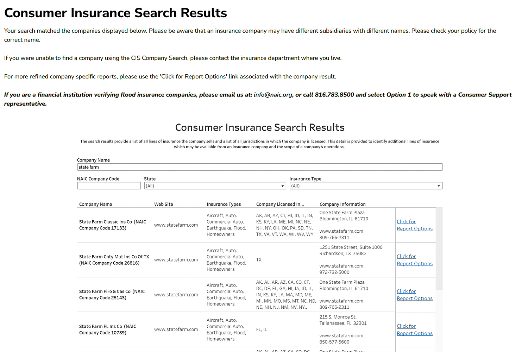Image resolution: width=528 pixels, height=352 pixels.
Task: Click the FL, IL licensed states cell
Action: (262, 329)
